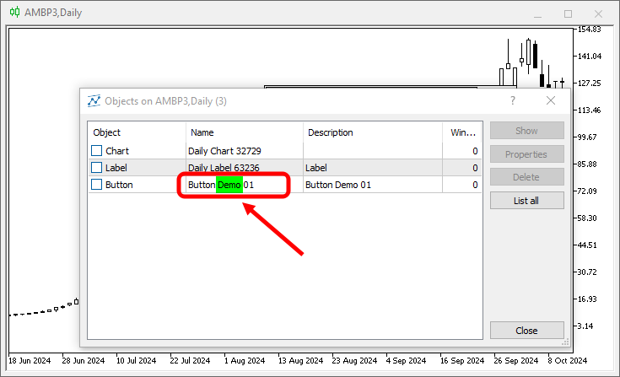
Task: Click the Win... column header
Action: coord(462,132)
